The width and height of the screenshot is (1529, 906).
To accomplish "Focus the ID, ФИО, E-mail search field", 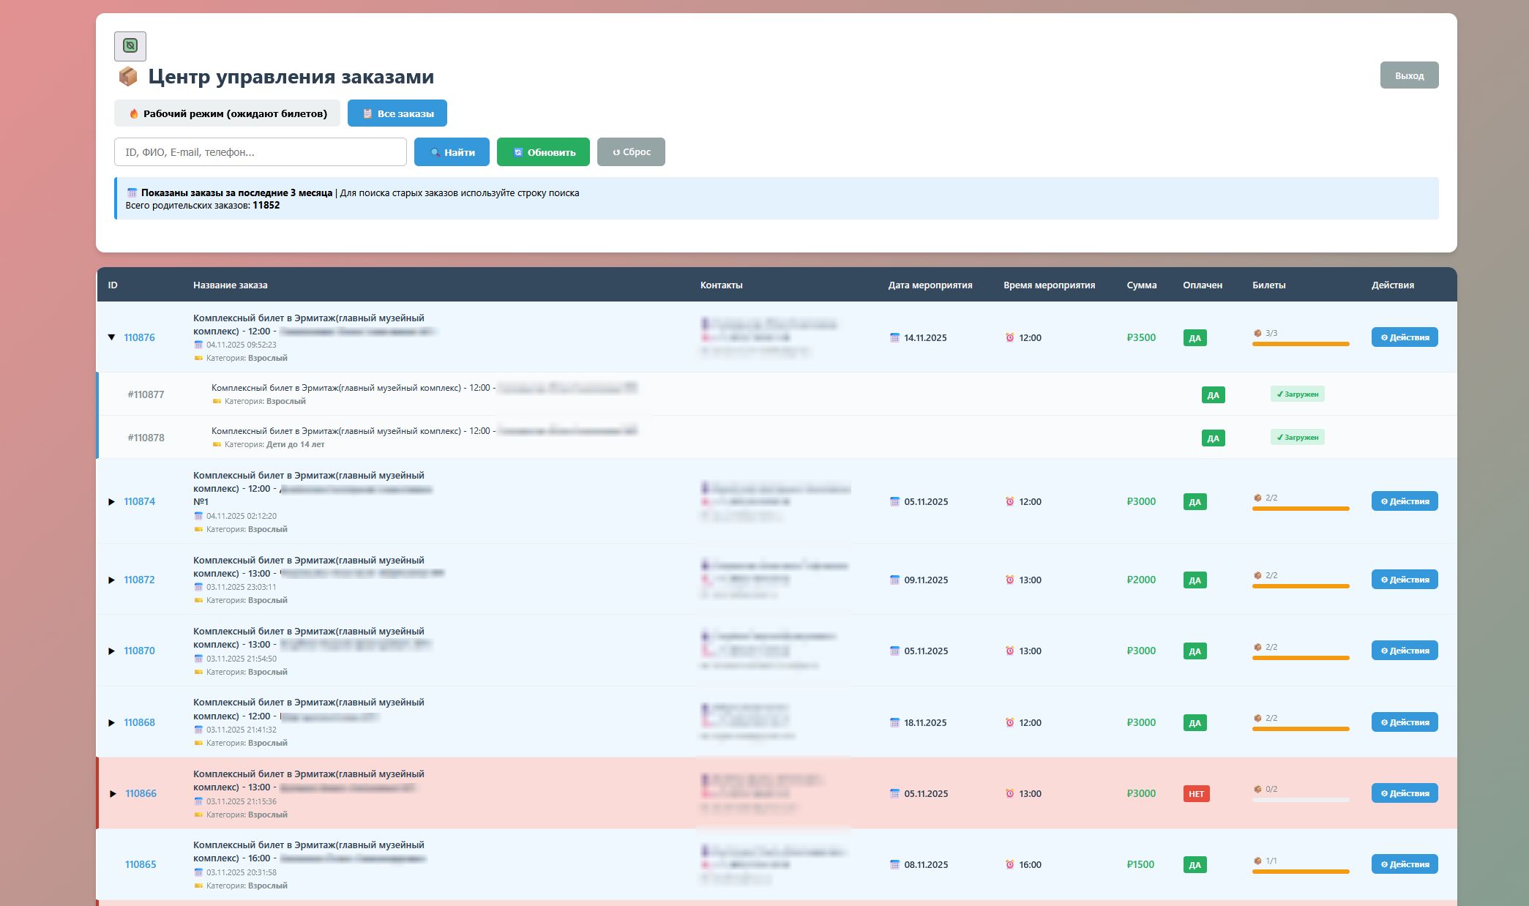I will (260, 152).
